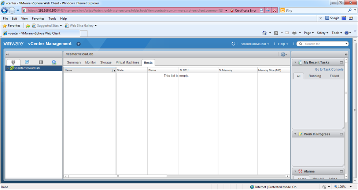
Task: Click the Bing search magnifier icon
Action: pos(350,10)
